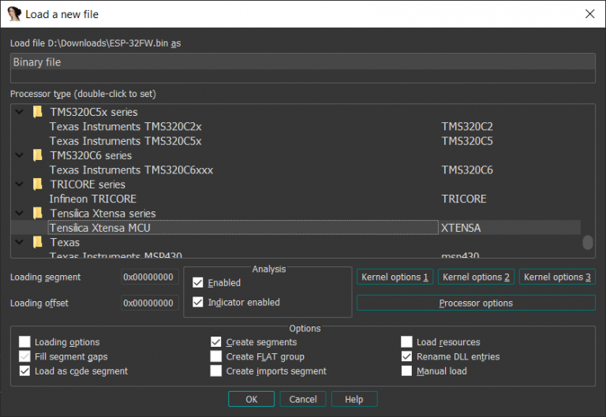Disable the Analysis Enabled checkbox

[198, 282]
